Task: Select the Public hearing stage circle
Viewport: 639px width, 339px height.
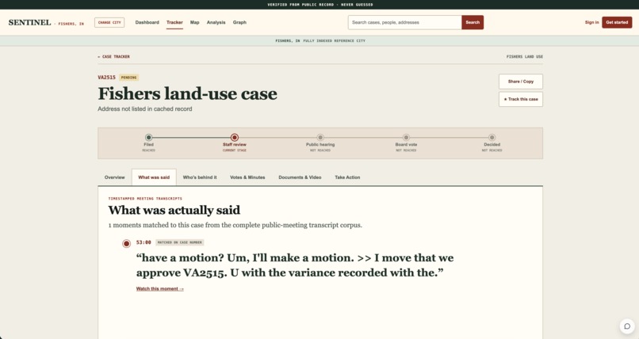Action: click(320, 138)
